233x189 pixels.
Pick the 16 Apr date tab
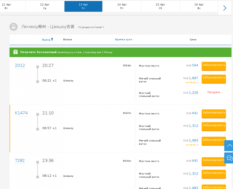[199, 6]
